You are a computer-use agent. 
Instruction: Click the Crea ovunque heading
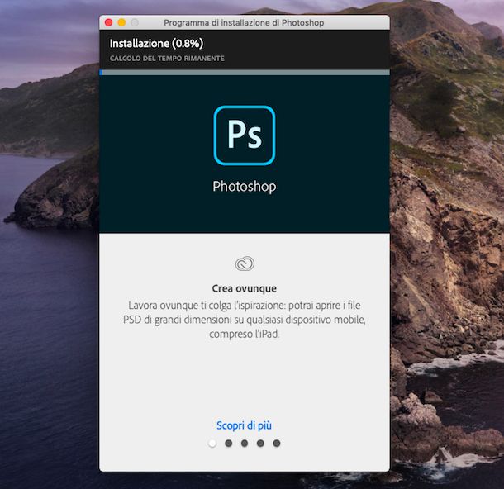245,288
